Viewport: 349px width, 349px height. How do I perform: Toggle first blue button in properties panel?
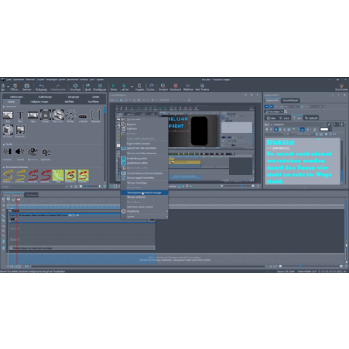tap(267, 106)
